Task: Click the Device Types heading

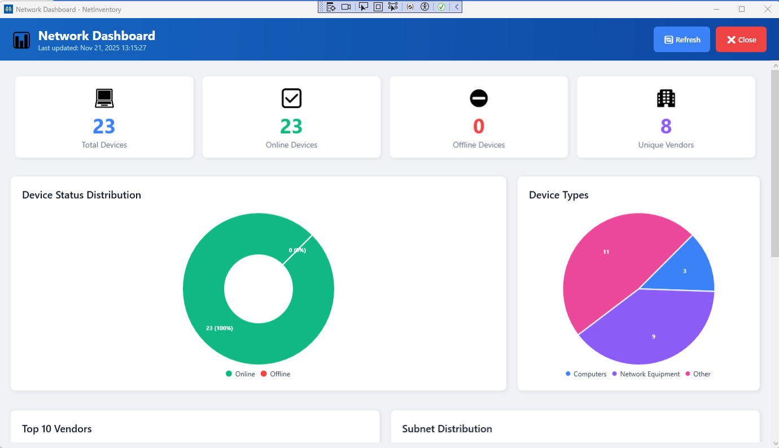Action: pyautogui.click(x=559, y=195)
